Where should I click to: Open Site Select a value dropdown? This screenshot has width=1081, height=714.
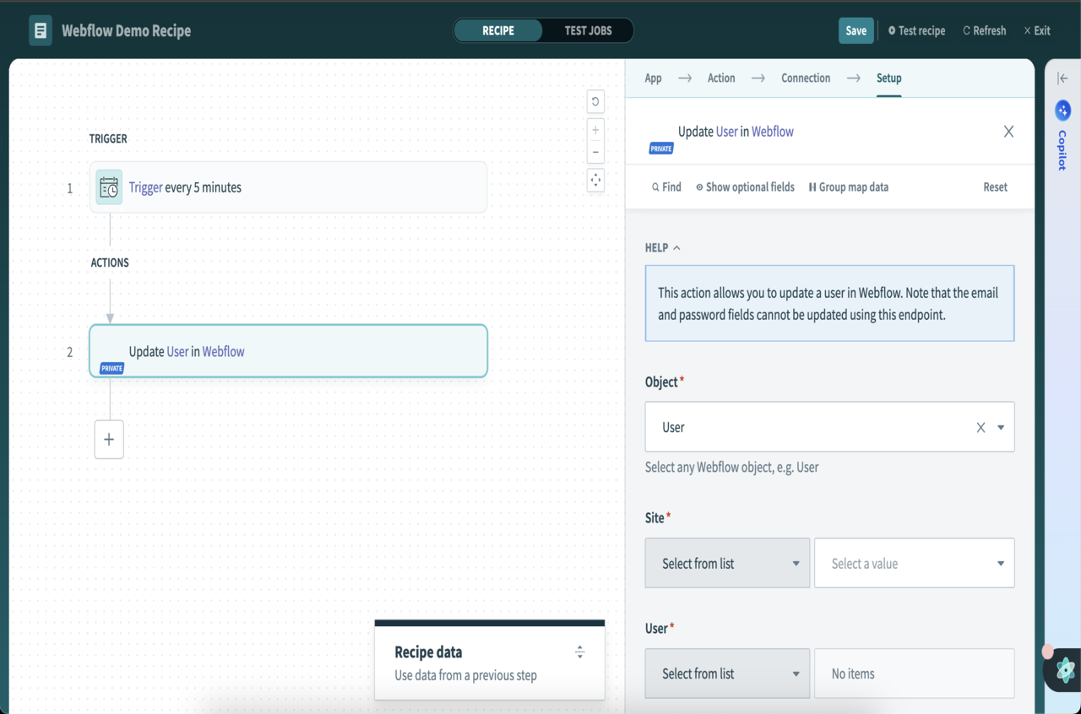point(914,563)
